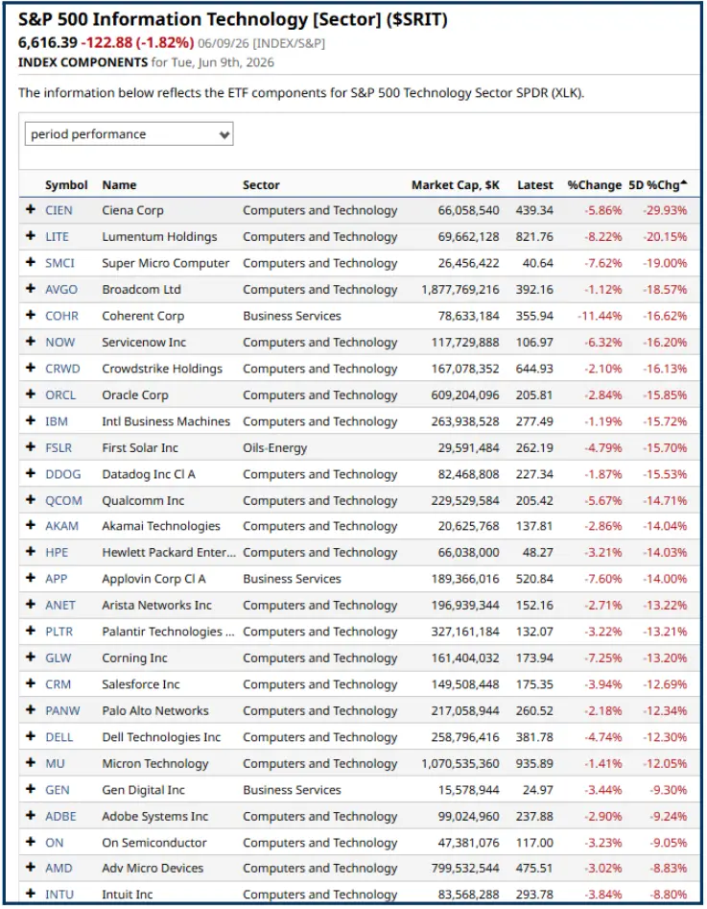Viewport: 707px width, 909px height.
Task: Expand the PANW row plus icon
Action: pyautogui.click(x=31, y=709)
